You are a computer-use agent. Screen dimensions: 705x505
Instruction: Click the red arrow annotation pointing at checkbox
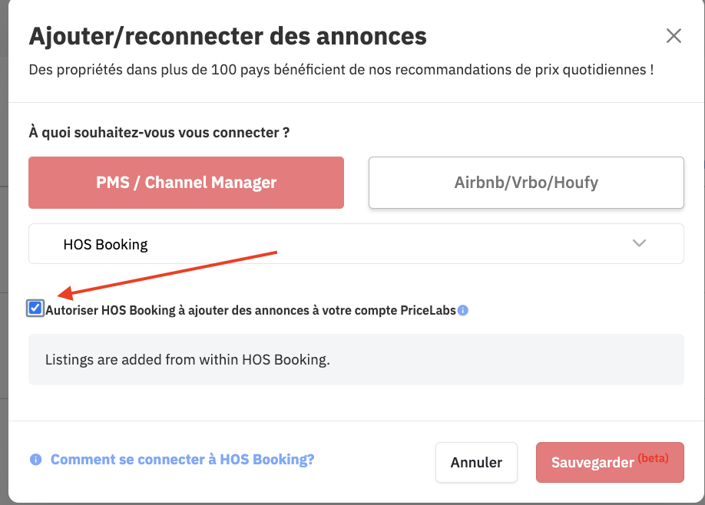coord(167,275)
